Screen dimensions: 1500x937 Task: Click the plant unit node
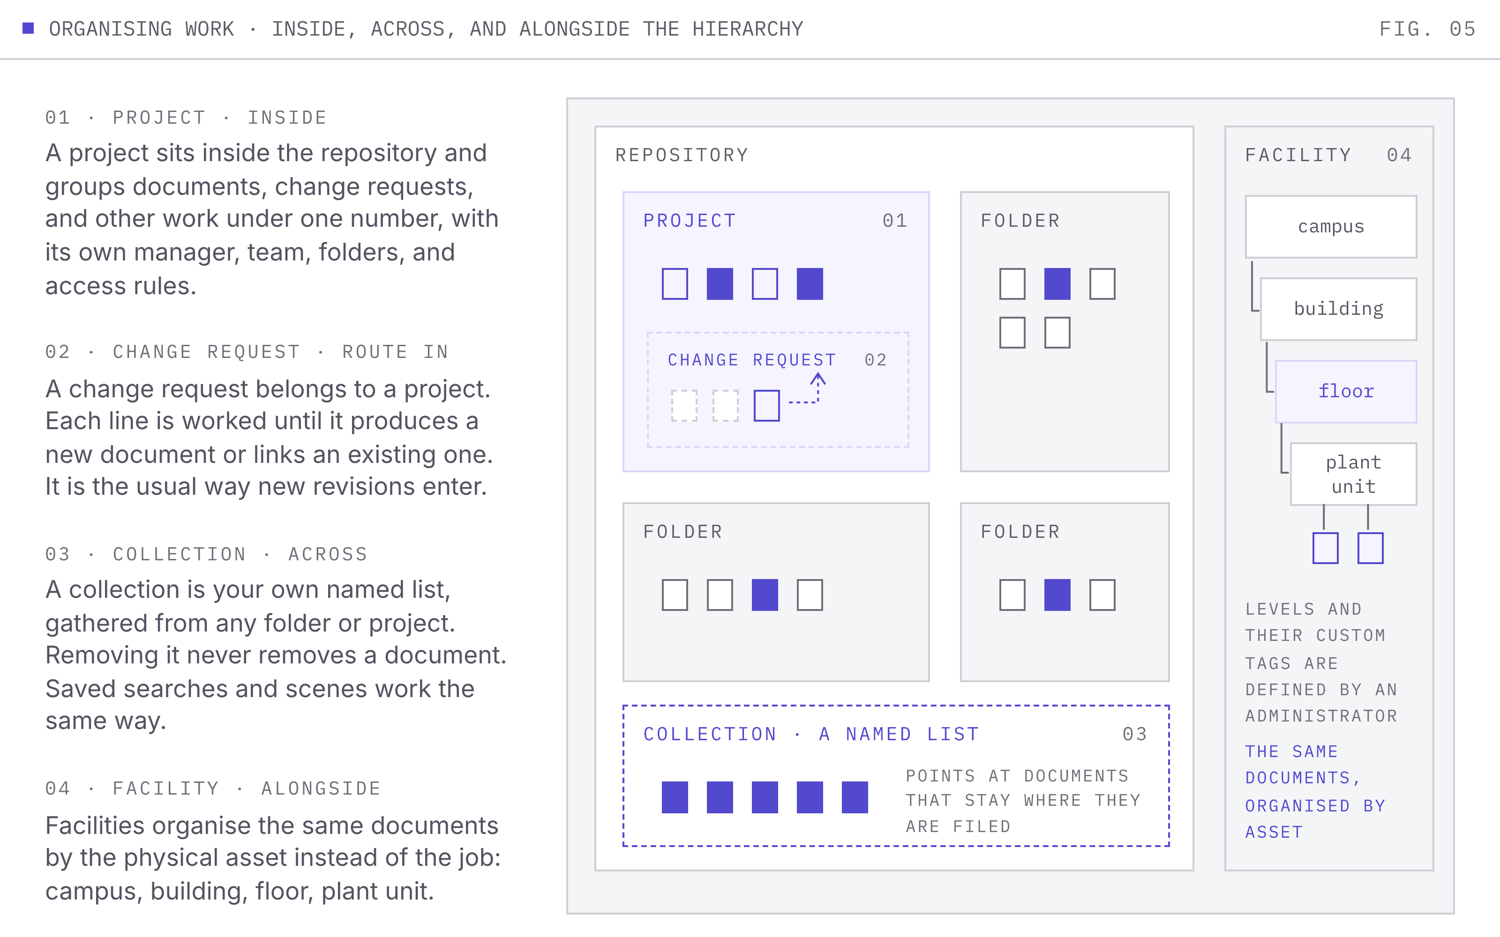point(1354,474)
